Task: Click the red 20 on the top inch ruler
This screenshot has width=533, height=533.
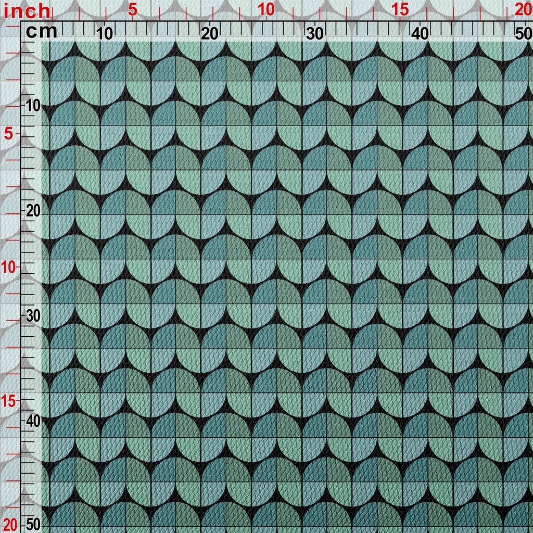Action: click(522, 10)
